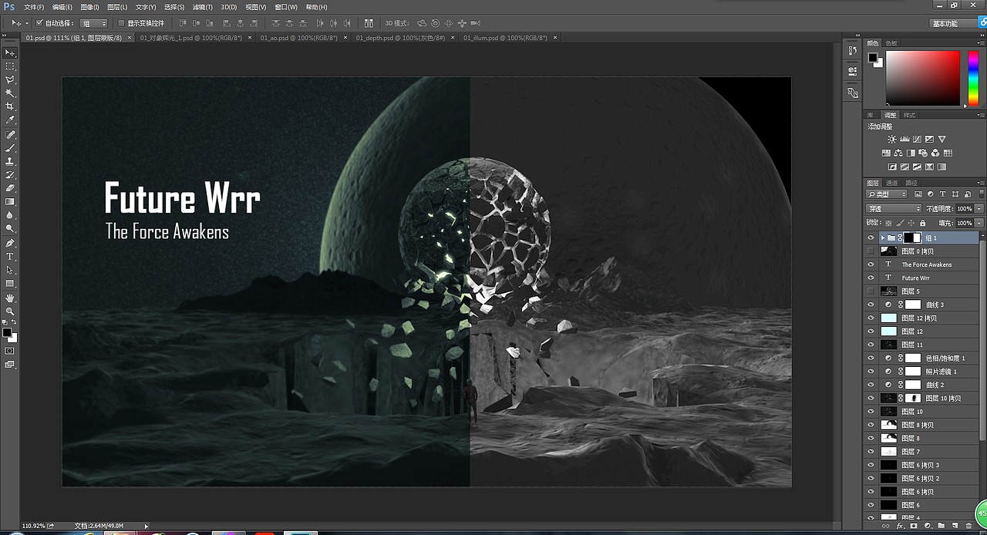This screenshot has width=987, height=535.
Task: Hide the 色相/饱和度 1 layer
Action: [871, 358]
